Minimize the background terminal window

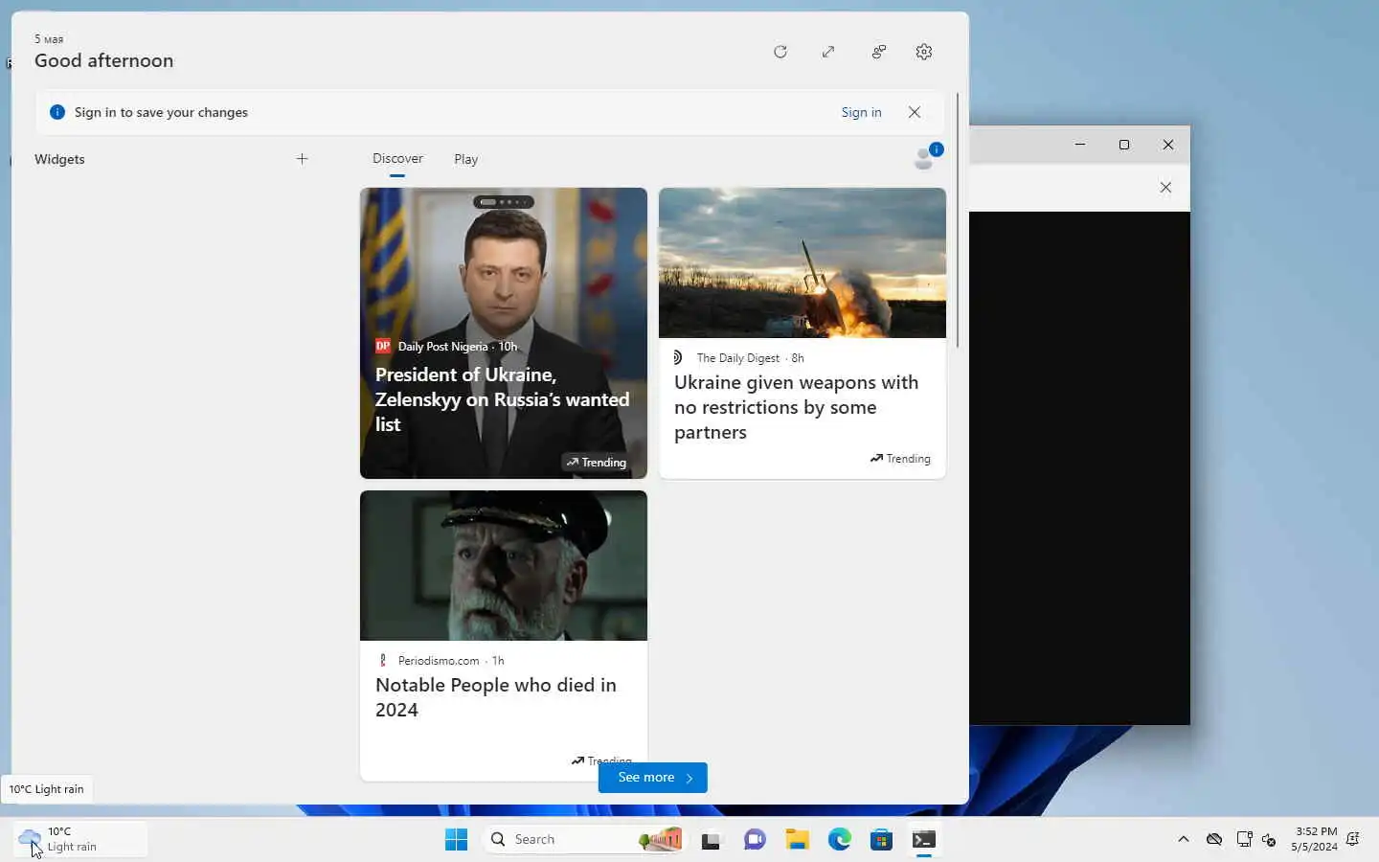(1080, 145)
